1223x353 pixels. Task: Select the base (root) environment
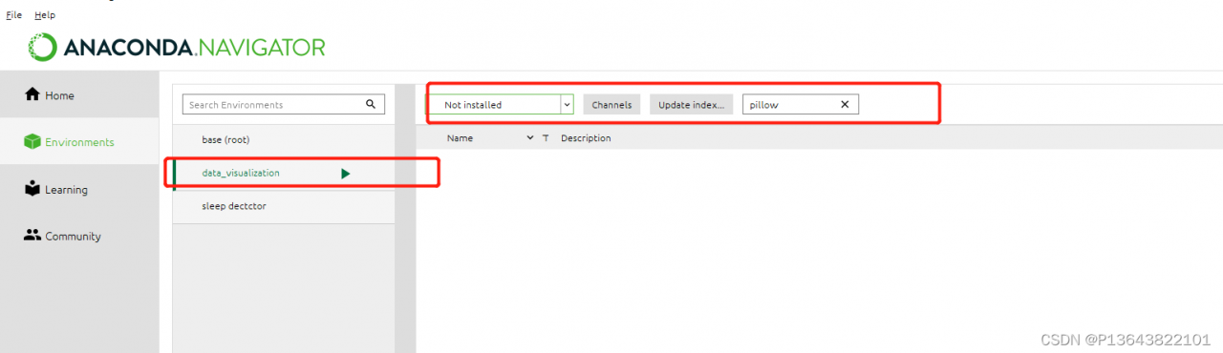pyautogui.click(x=284, y=139)
